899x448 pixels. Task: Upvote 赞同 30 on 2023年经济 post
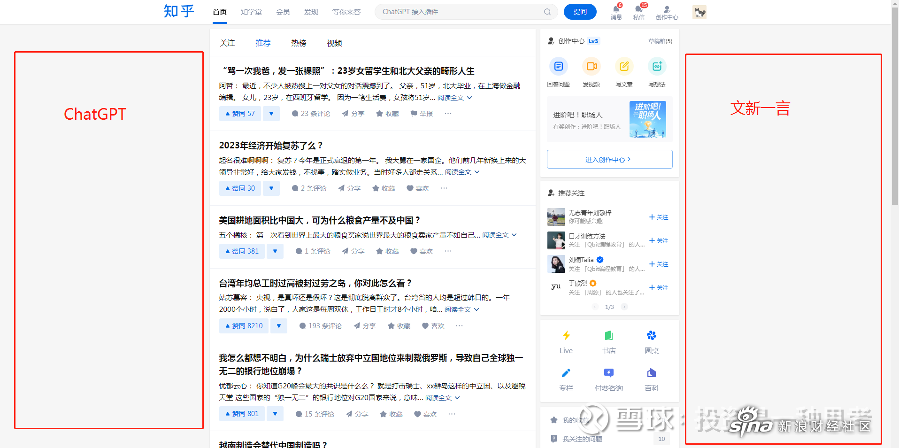240,188
